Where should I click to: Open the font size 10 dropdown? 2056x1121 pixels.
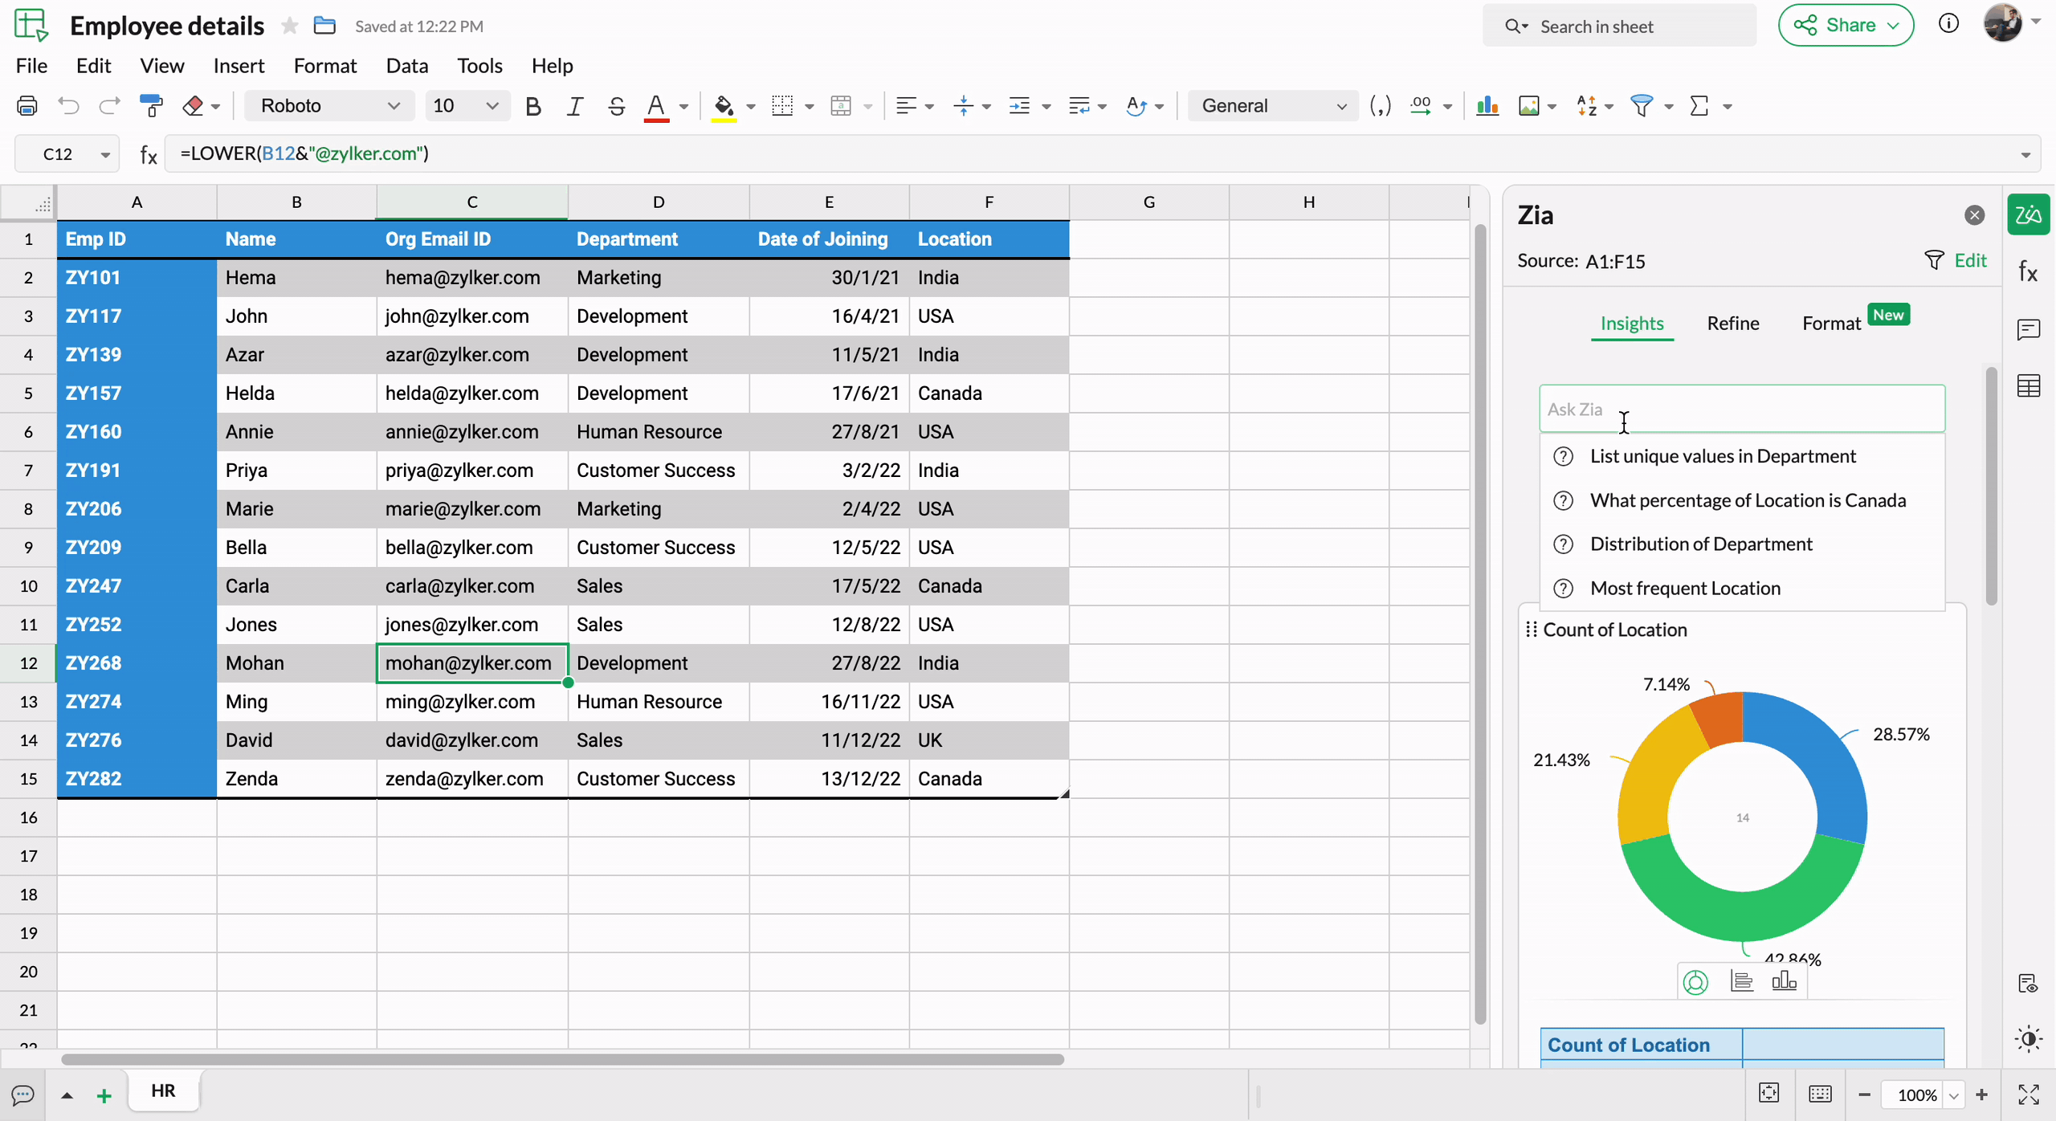tap(466, 106)
